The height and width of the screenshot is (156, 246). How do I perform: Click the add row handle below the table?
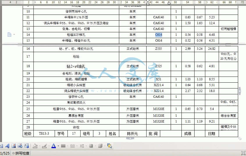(x=130, y=139)
